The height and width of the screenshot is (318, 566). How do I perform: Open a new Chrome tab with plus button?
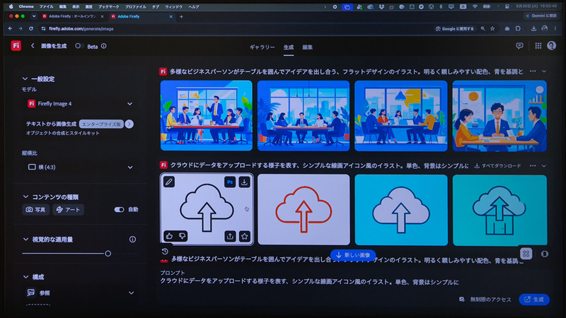[181, 16]
